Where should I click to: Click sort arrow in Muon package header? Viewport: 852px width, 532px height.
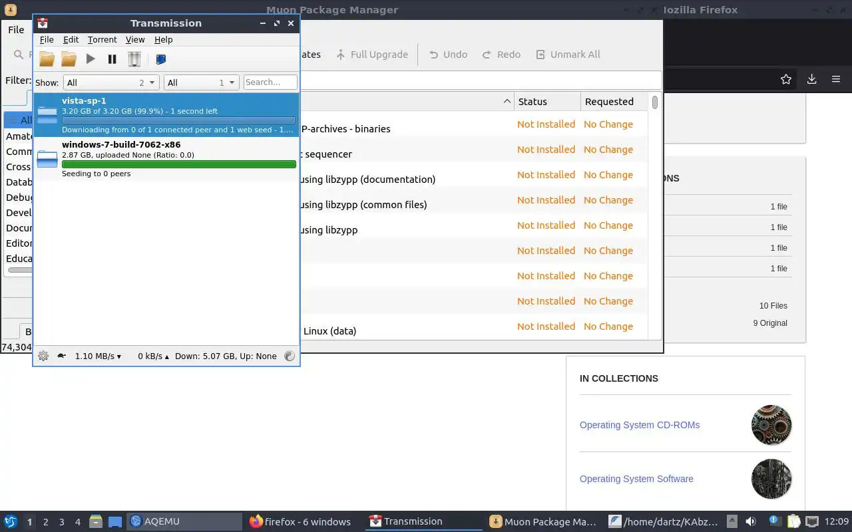(507, 102)
